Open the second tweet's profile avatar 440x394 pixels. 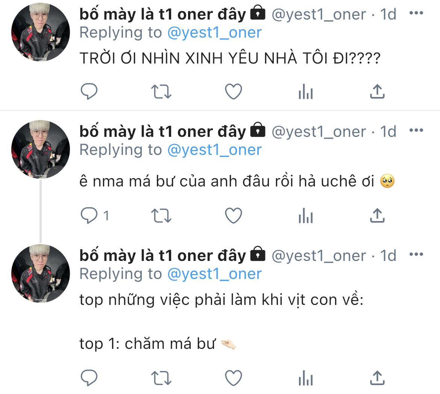click(x=40, y=149)
